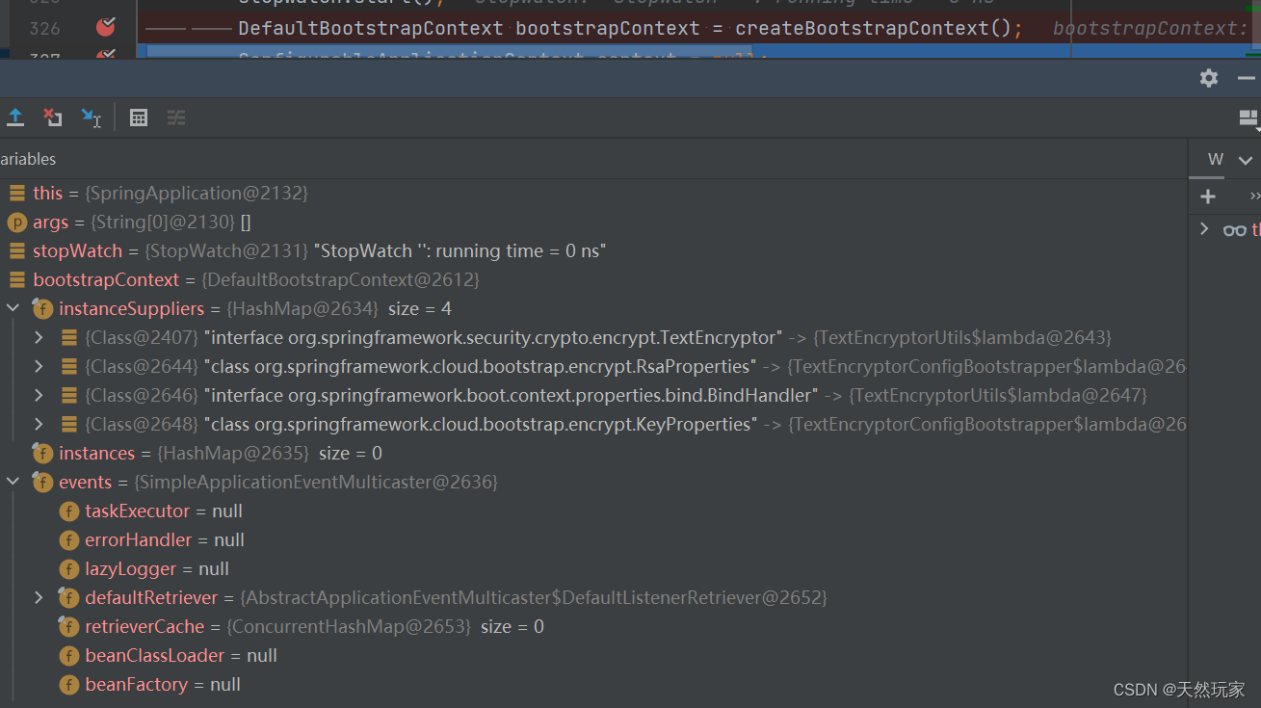Click line number 326 in gutter
This screenshot has width=1261, height=708.
[44, 28]
